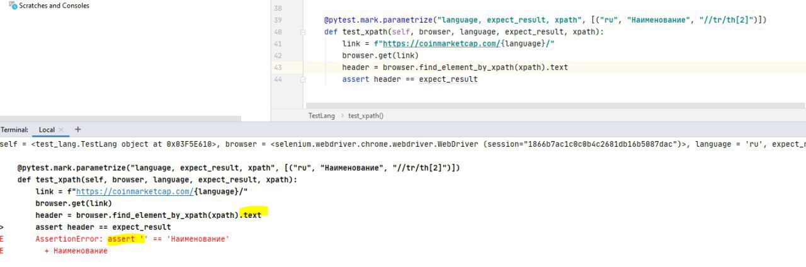
Task: Click "browser.get(link)" in terminal output
Action: point(74,203)
